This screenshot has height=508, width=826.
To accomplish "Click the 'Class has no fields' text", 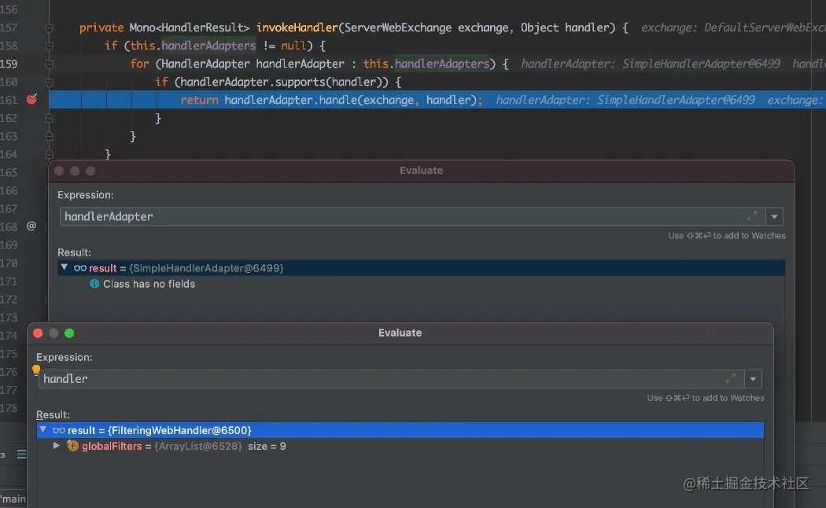I will tap(149, 284).
